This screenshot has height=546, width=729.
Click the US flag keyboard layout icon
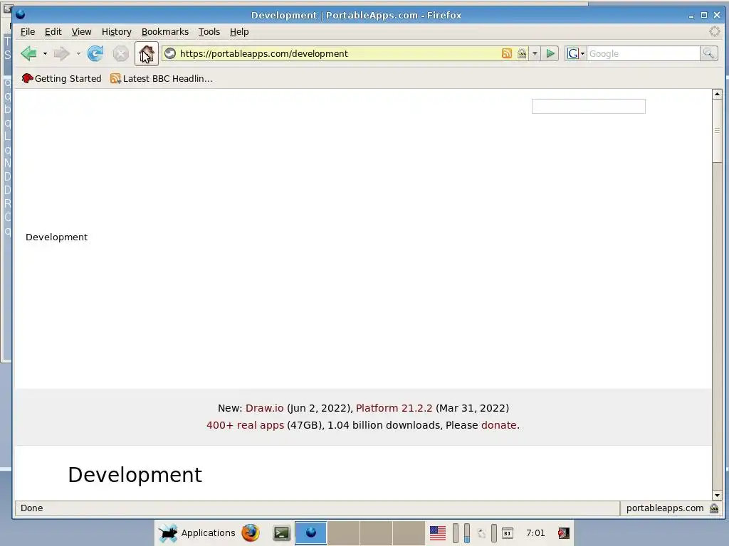pos(438,533)
